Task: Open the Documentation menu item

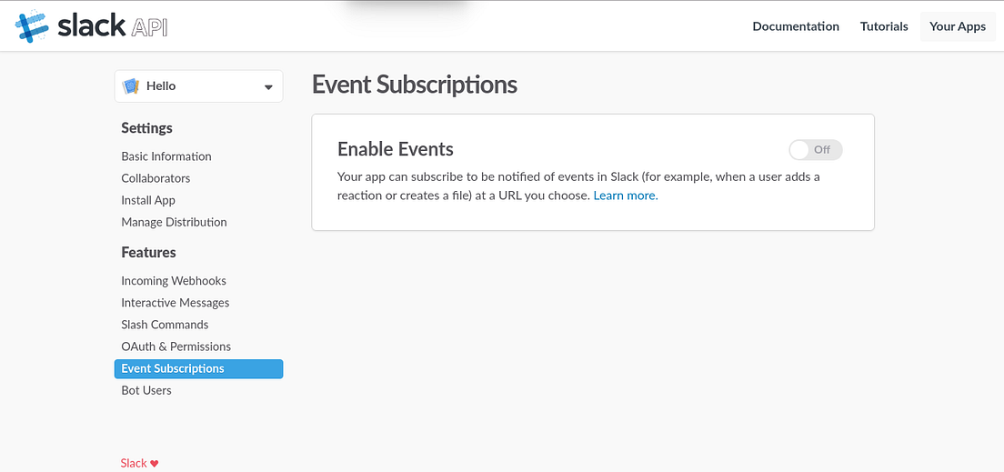Action: coord(796,26)
